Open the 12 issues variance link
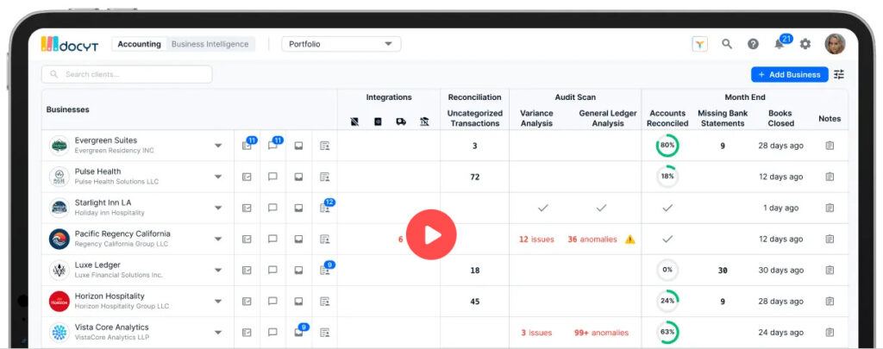Image resolution: width=883 pixels, height=349 pixels. click(536, 240)
